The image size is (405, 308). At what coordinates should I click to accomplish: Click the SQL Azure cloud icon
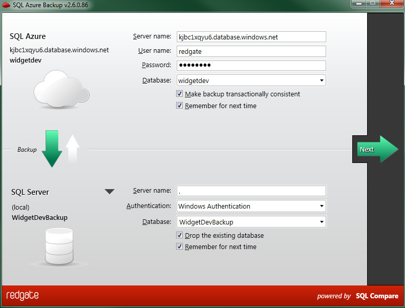click(61, 89)
